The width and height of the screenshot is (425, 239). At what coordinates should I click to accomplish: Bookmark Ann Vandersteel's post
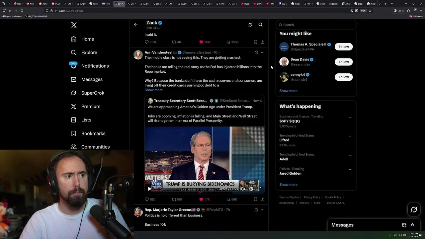[x=255, y=199]
